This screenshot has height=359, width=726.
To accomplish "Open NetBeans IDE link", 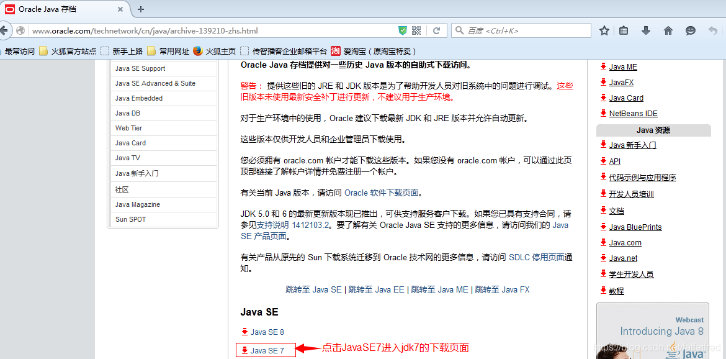I will [633, 114].
